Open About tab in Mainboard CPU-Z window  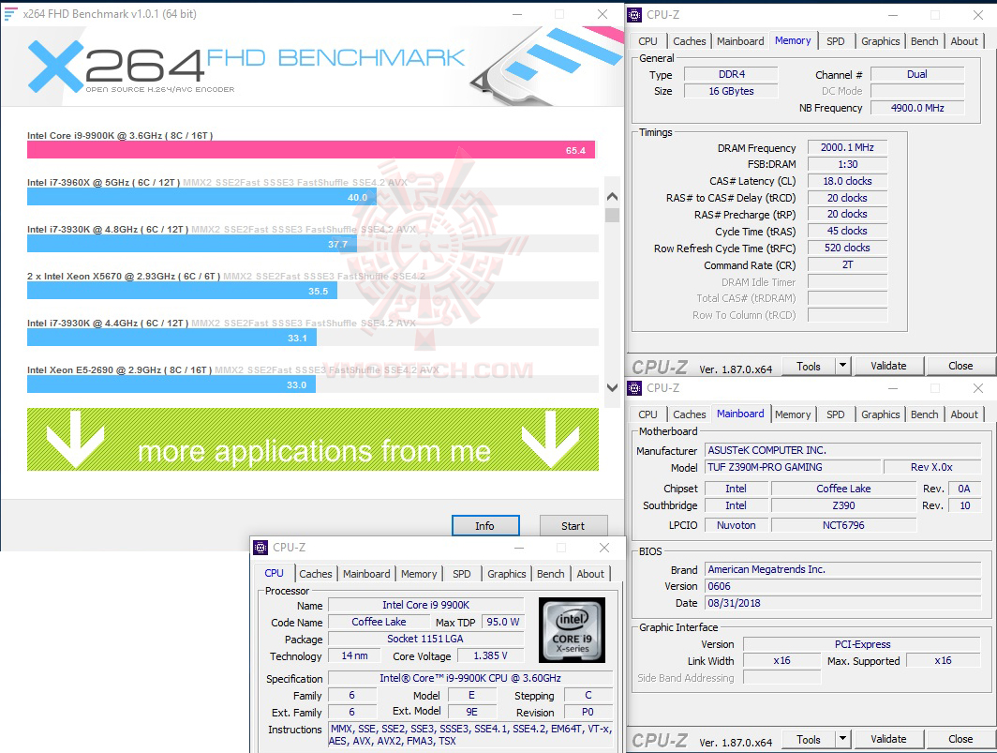click(964, 414)
